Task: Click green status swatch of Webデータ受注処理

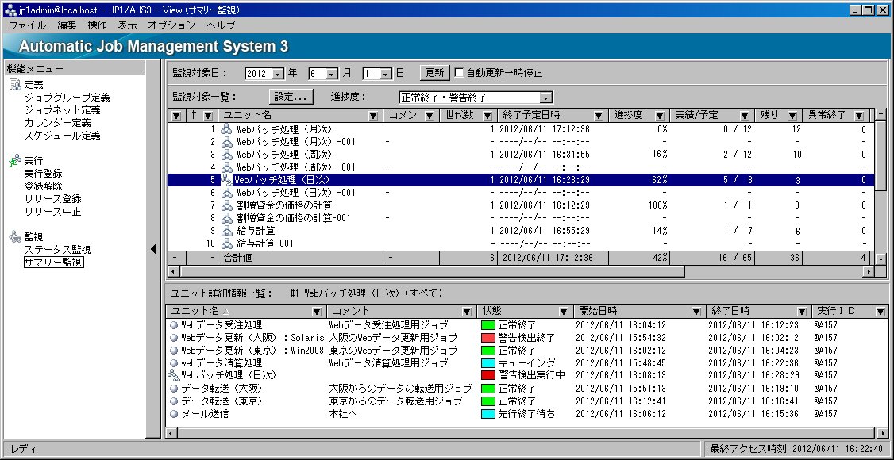Action: [487, 325]
